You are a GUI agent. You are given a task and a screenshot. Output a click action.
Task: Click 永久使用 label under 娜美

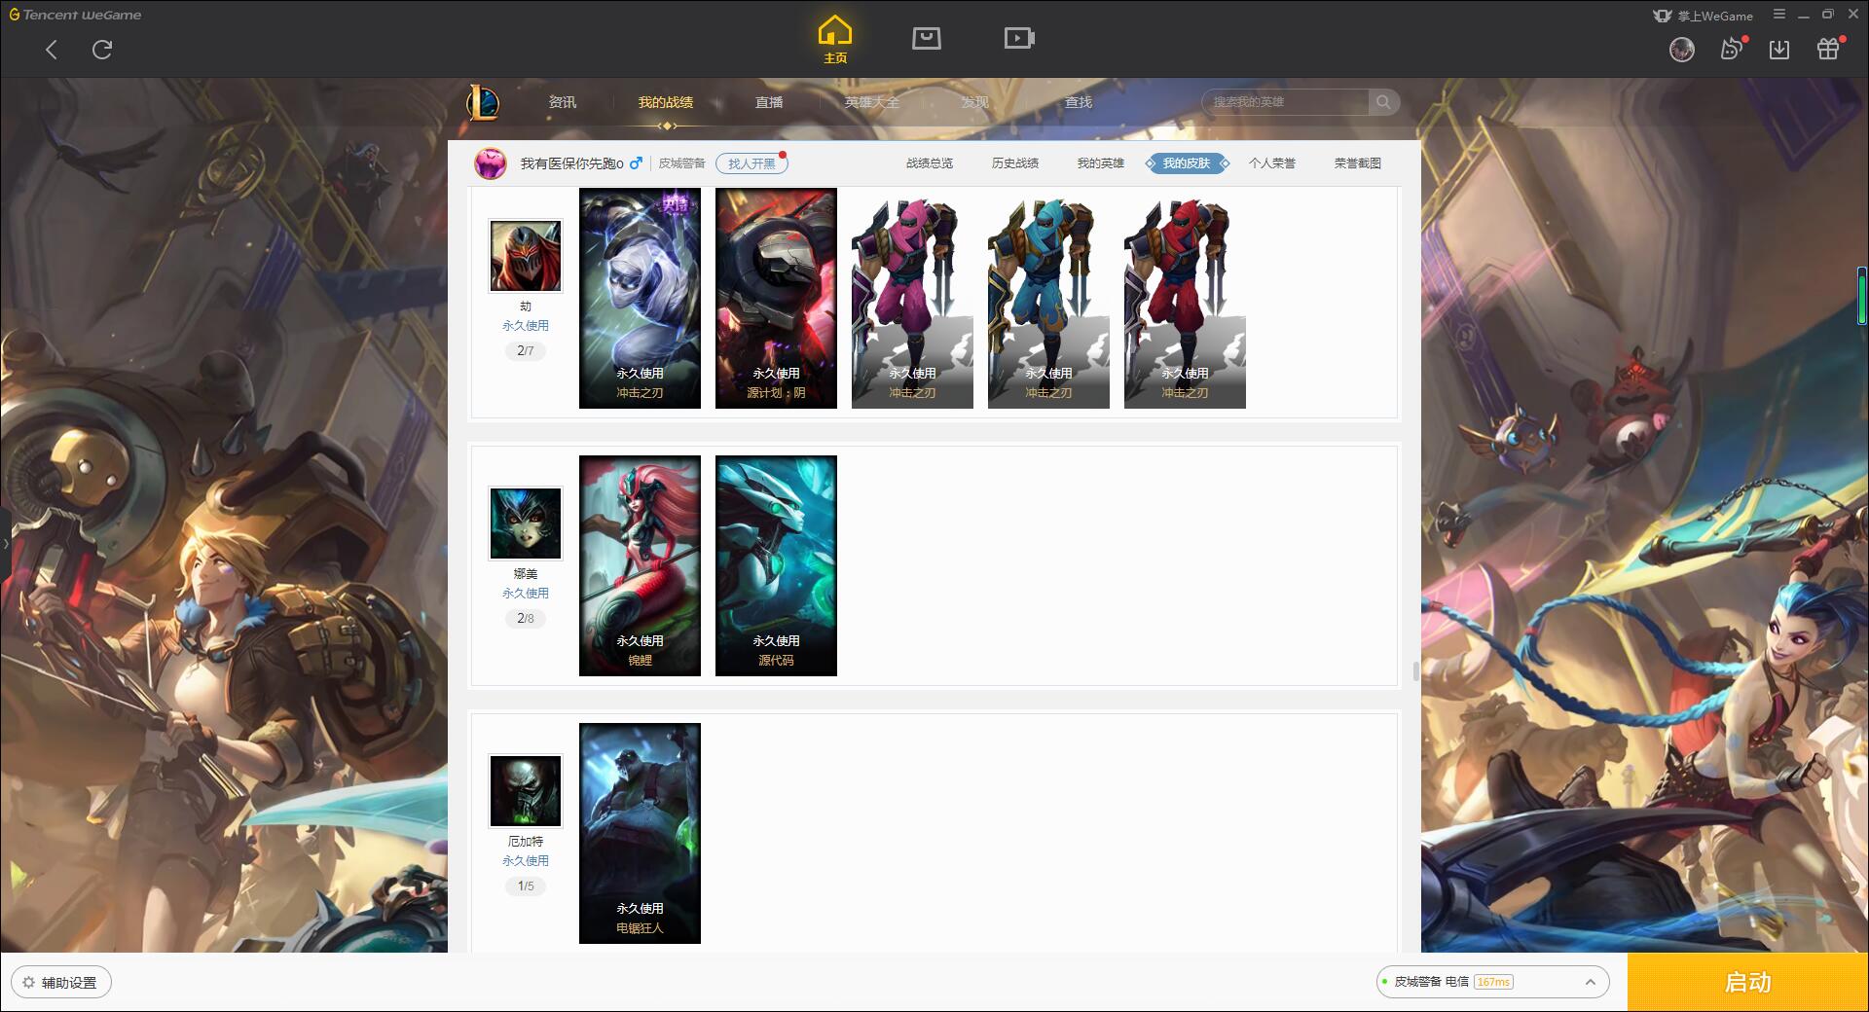point(526,594)
